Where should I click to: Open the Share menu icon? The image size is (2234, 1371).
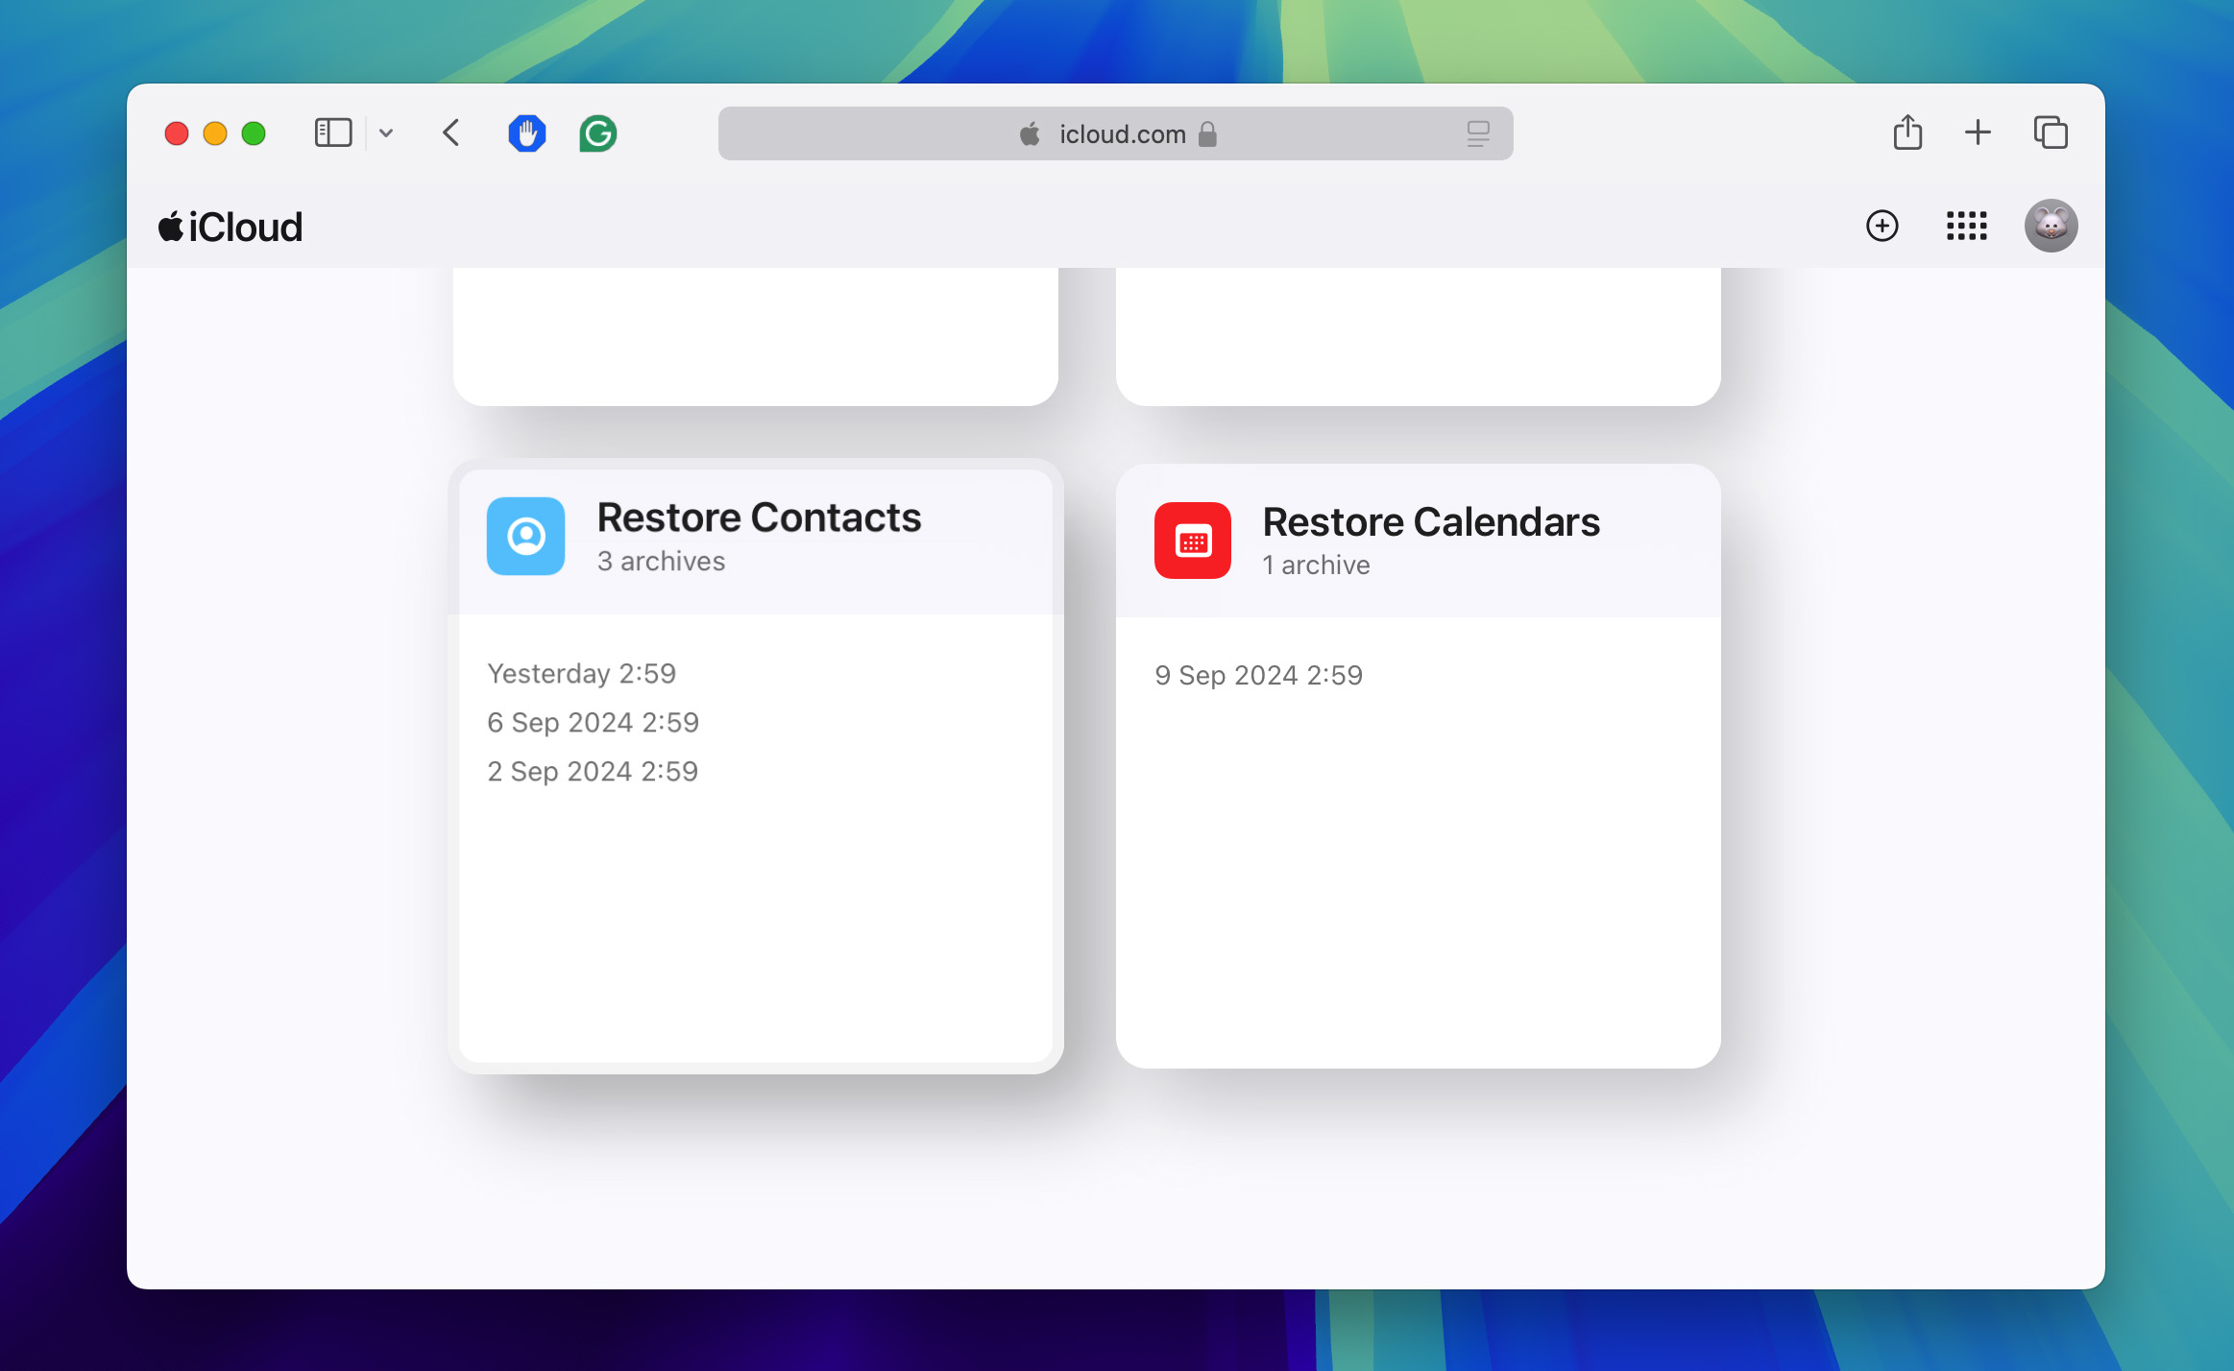[x=1907, y=132]
